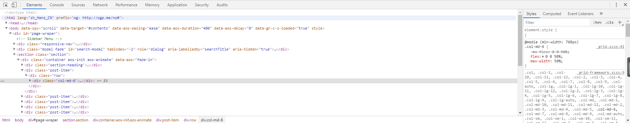Toggle the device toolbar icon

(x=14, y=5)
